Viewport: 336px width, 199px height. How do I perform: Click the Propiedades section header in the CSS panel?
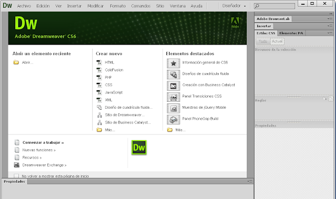[266, 125]
